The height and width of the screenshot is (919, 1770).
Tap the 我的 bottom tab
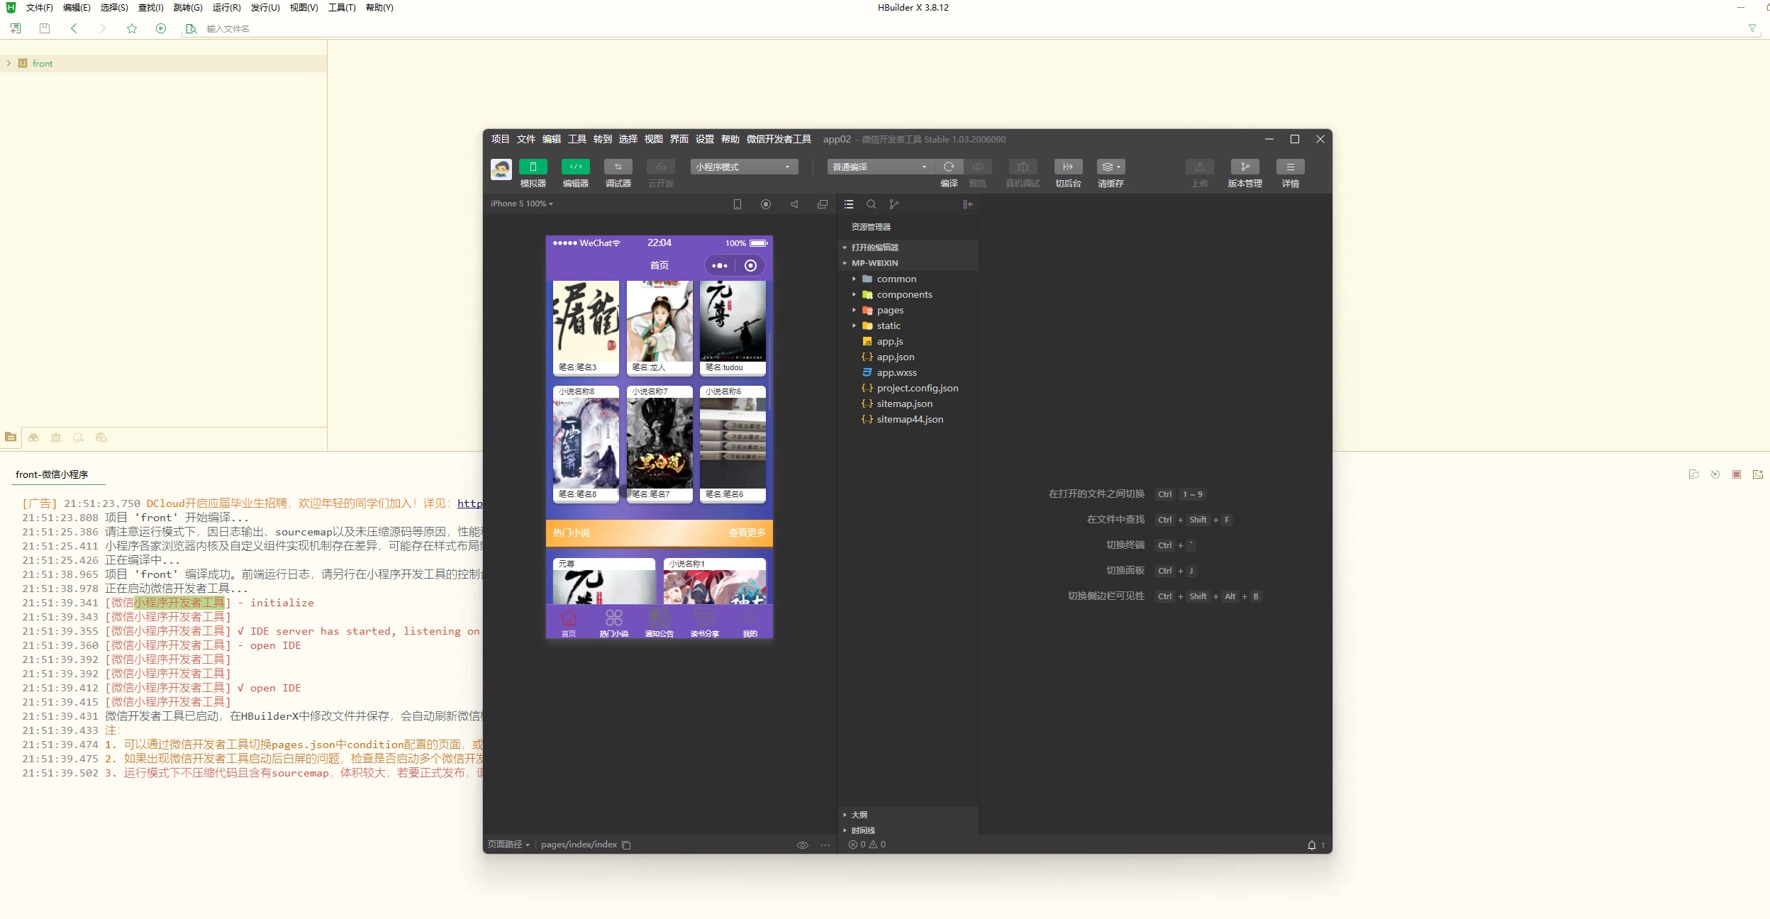point(750,623)
